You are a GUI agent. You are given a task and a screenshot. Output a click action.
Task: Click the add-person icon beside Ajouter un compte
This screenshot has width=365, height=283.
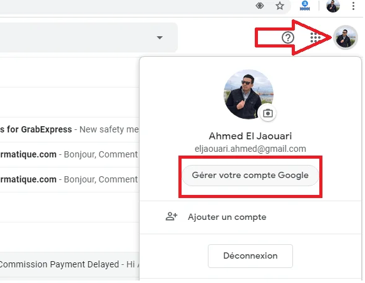(x=172, y=217)
